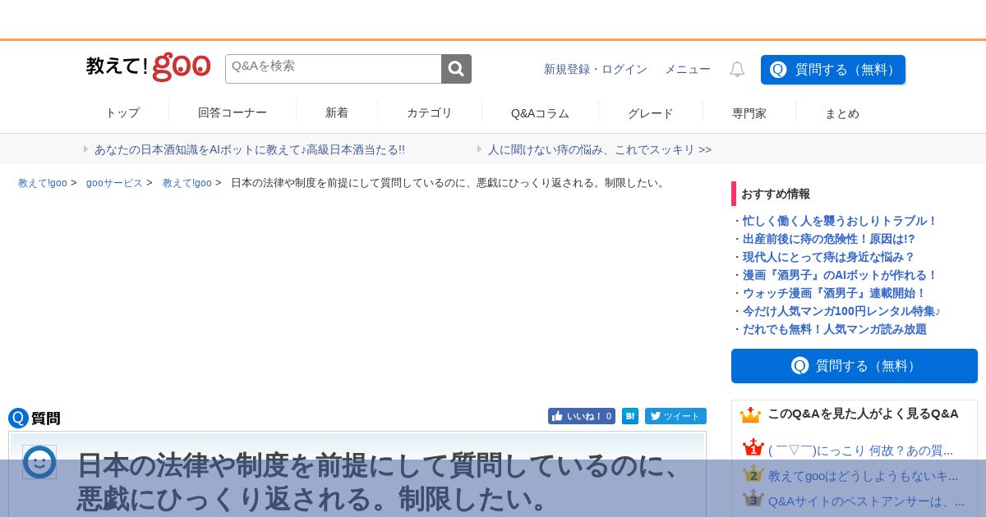
Task: Open グレード tab
Action: tap(651, 113)
